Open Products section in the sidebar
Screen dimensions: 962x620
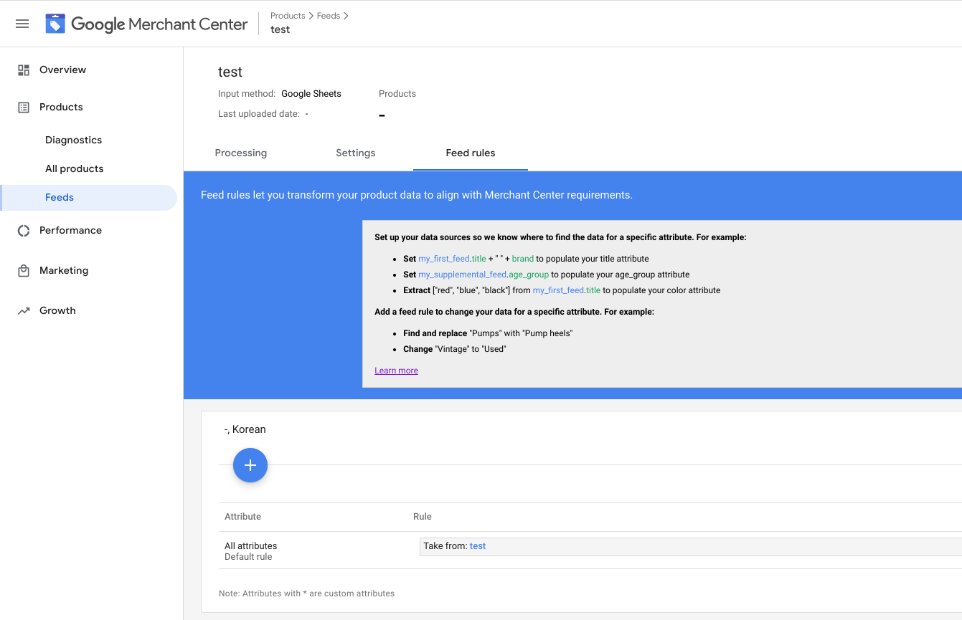point(61,107)
